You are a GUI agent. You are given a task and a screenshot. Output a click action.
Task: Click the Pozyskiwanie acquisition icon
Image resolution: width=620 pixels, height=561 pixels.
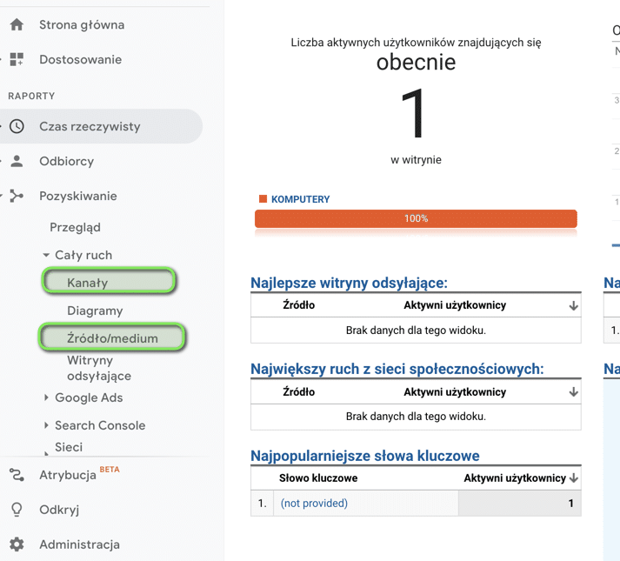17,197
